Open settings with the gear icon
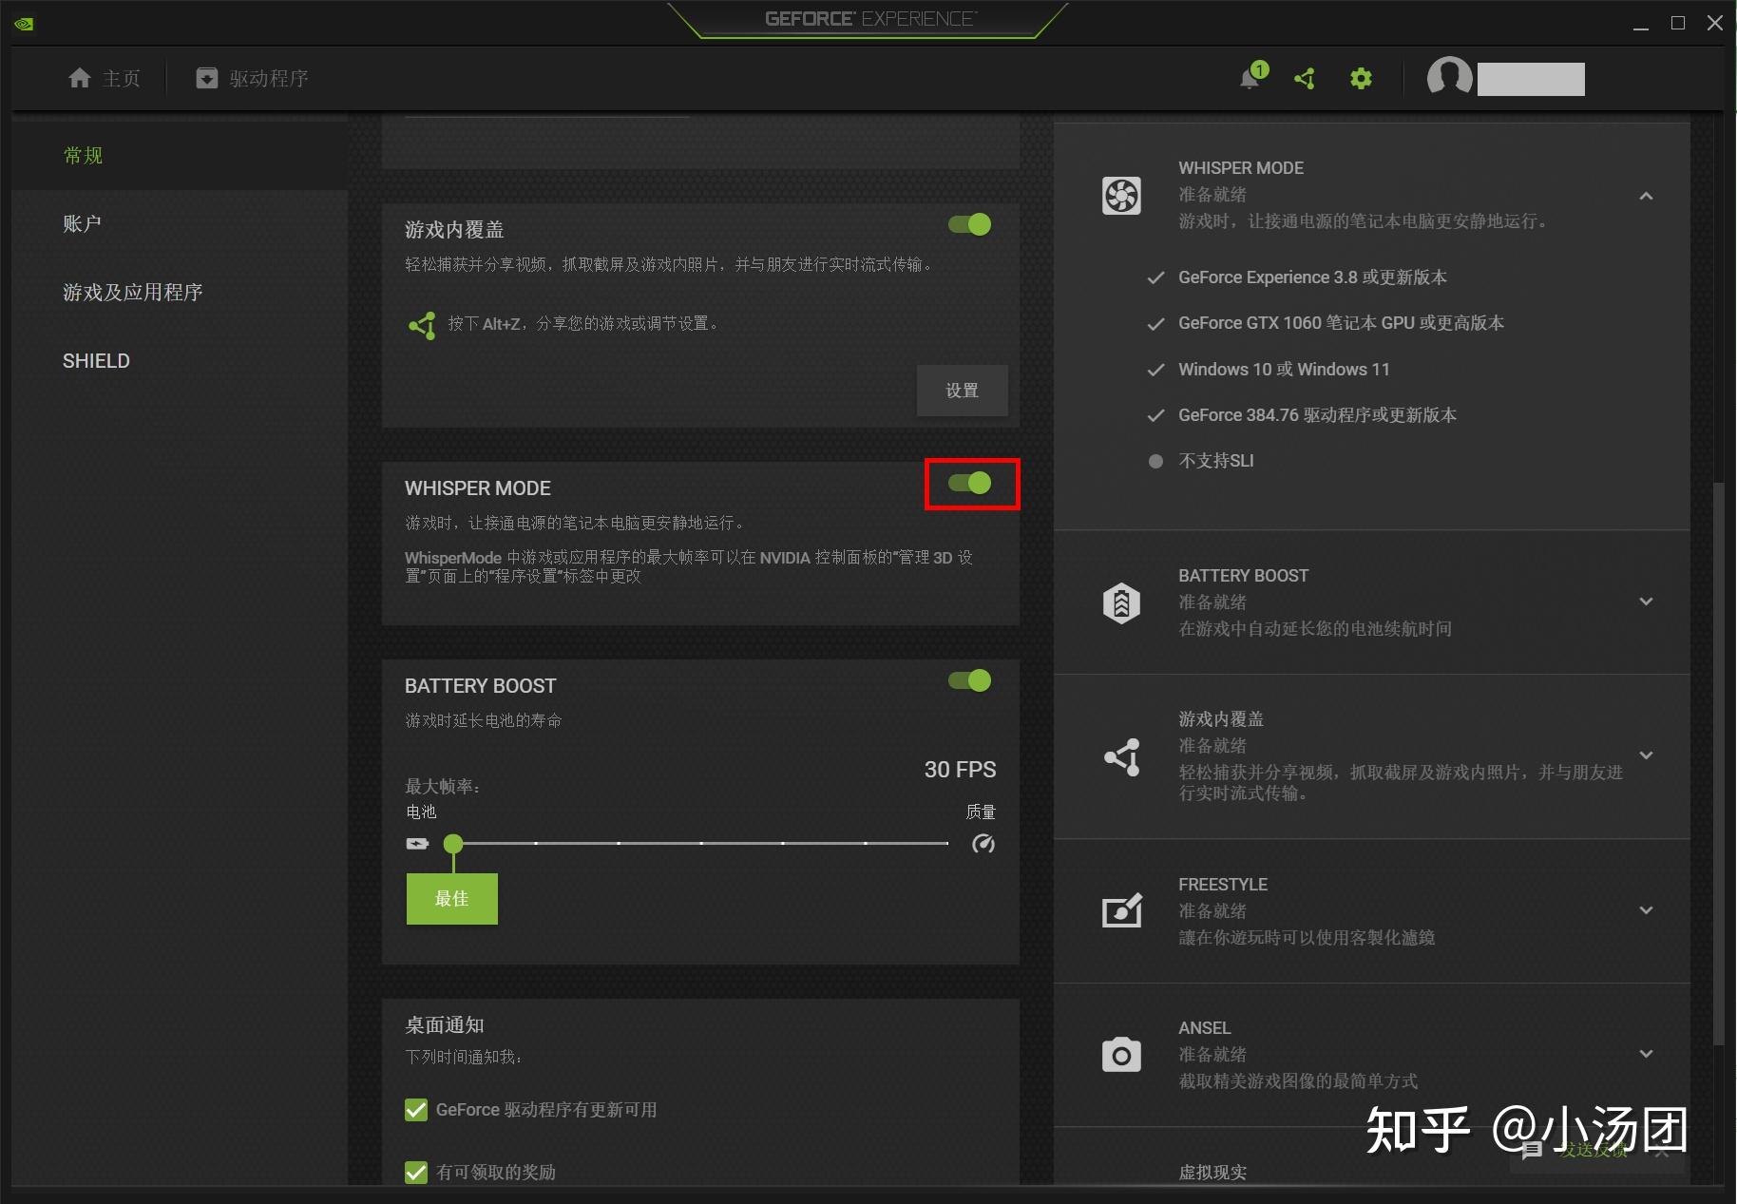The height and width of the screenshot is (1204, 1737). [x=1360, y=78]
